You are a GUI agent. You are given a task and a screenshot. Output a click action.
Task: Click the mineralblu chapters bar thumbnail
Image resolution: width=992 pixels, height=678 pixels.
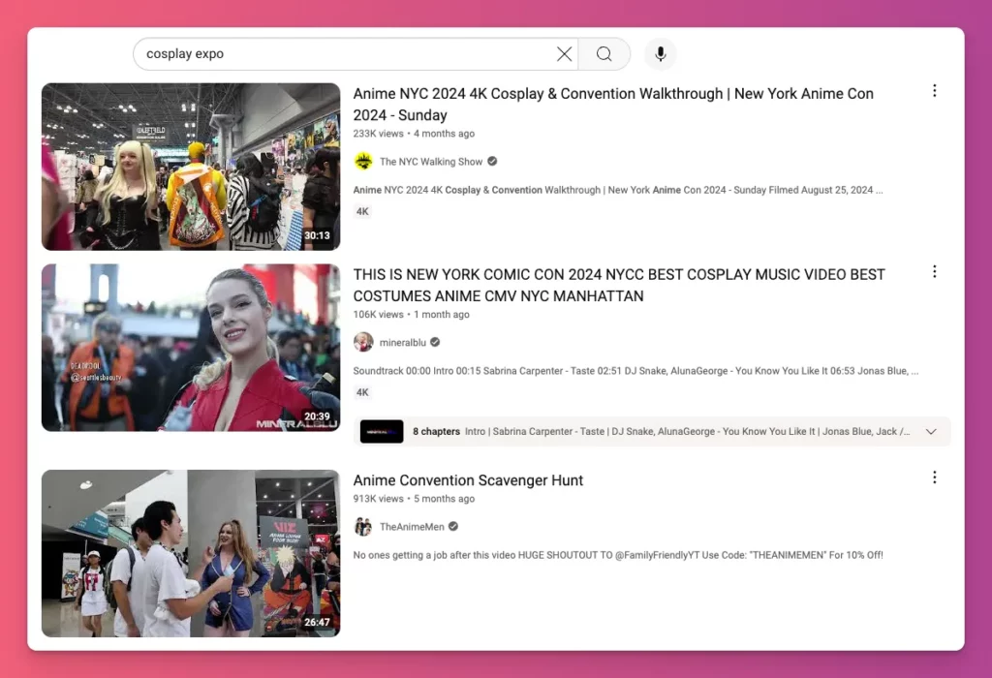[380, 431]
